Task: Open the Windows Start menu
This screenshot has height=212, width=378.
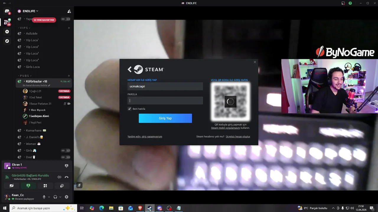Action: pos(5,208)
